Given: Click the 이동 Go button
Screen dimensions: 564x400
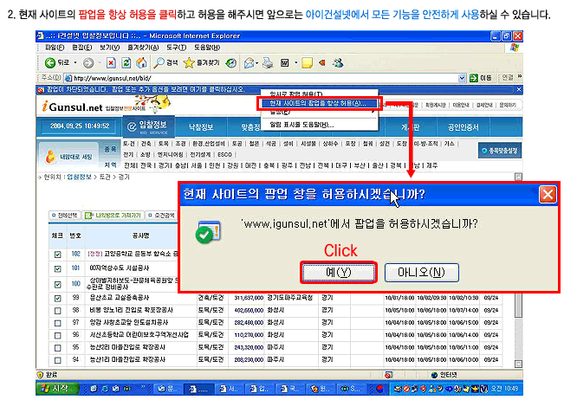Looking at the screenshot, I should click(481, 78).
